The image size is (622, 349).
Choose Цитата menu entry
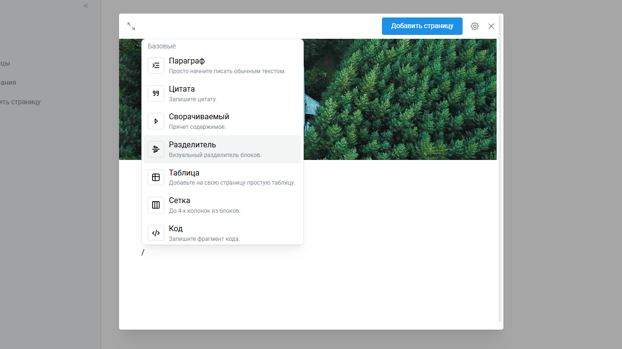pos(182,89)
